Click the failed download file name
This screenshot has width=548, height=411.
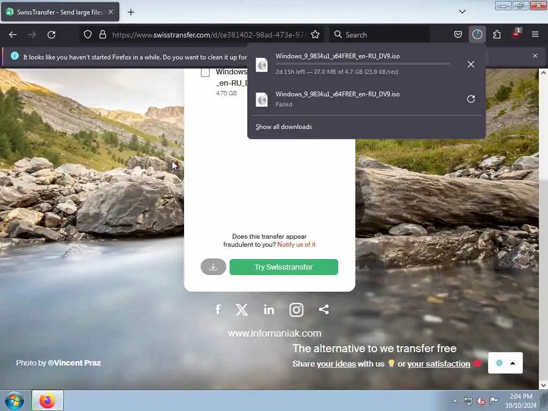click(x=337, y=94)
